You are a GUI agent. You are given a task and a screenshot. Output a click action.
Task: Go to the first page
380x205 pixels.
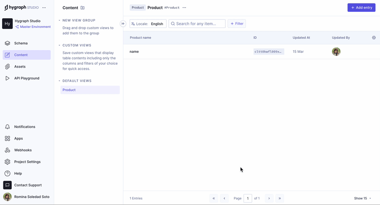point(214,198)
